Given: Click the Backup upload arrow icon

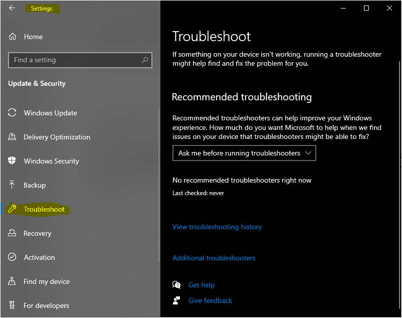Looking at the screenshot, I should (12, 185).
